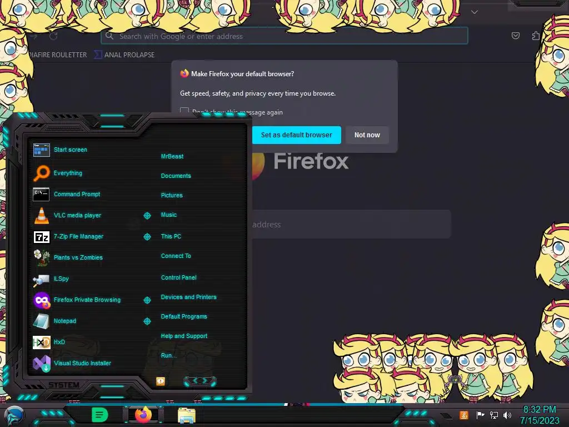Open Firefox extensions puzzle icon

tap(536, 36)
